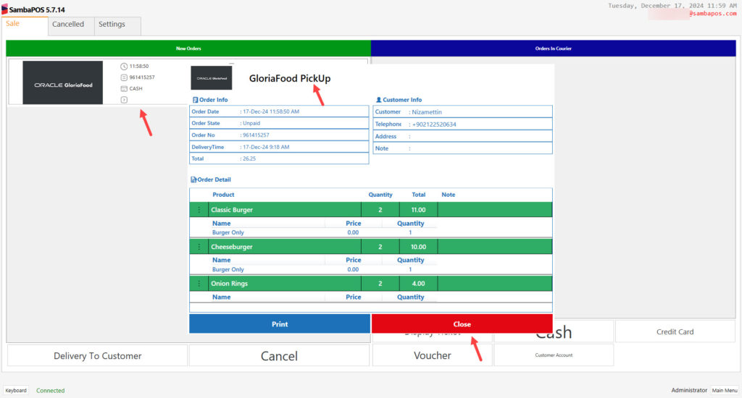Open the Onion Rings row options dots
The height and width of the screenshot is (398, 742).
point(199,283)
